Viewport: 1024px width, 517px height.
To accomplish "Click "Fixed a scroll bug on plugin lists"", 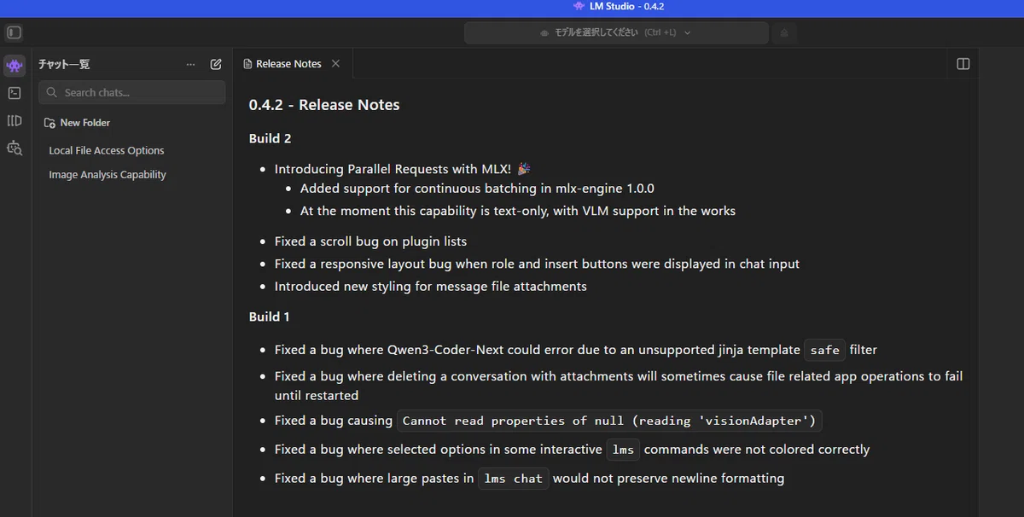I will click(370, 241).
